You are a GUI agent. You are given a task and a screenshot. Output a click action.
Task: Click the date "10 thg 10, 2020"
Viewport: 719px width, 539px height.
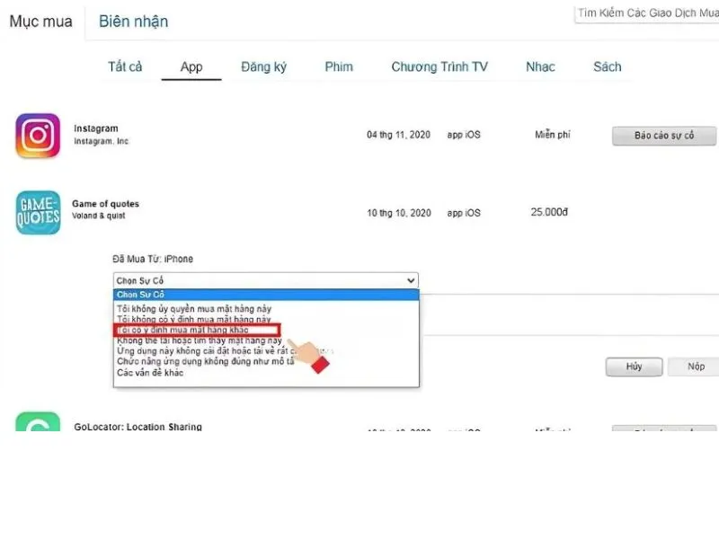[x=399, y=213]
